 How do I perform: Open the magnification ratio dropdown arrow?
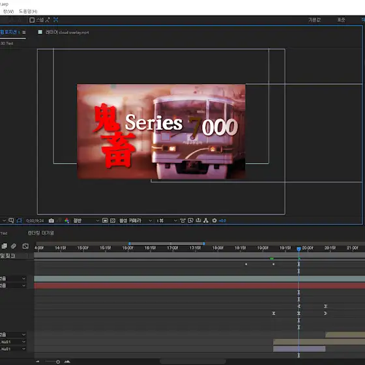click(x=4, y=220)
